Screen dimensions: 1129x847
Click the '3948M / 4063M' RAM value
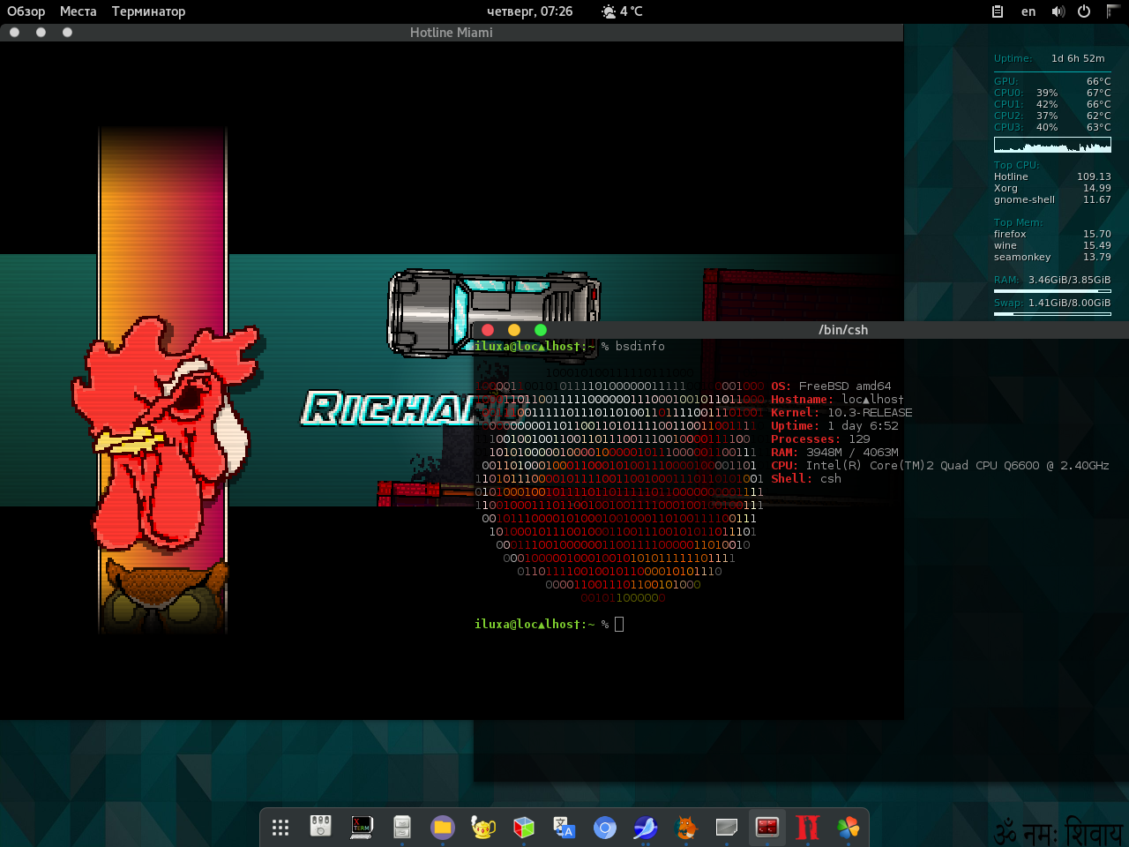pyautogui.click(x=852, y=452)
